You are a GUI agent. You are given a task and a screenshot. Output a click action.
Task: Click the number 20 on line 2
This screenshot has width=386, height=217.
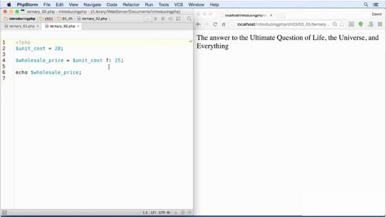pos(58,48)
